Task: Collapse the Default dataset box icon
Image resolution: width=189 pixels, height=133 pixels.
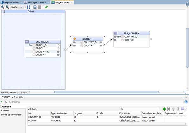Action: pos(3,11)
